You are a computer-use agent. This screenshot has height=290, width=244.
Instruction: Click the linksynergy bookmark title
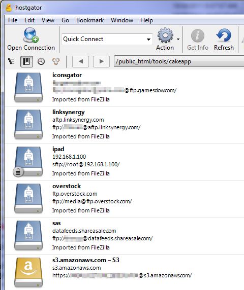pos(69,112)
